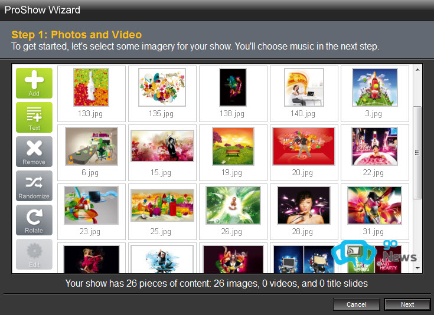Click scroll up arrow in photo list

[417, 70]
